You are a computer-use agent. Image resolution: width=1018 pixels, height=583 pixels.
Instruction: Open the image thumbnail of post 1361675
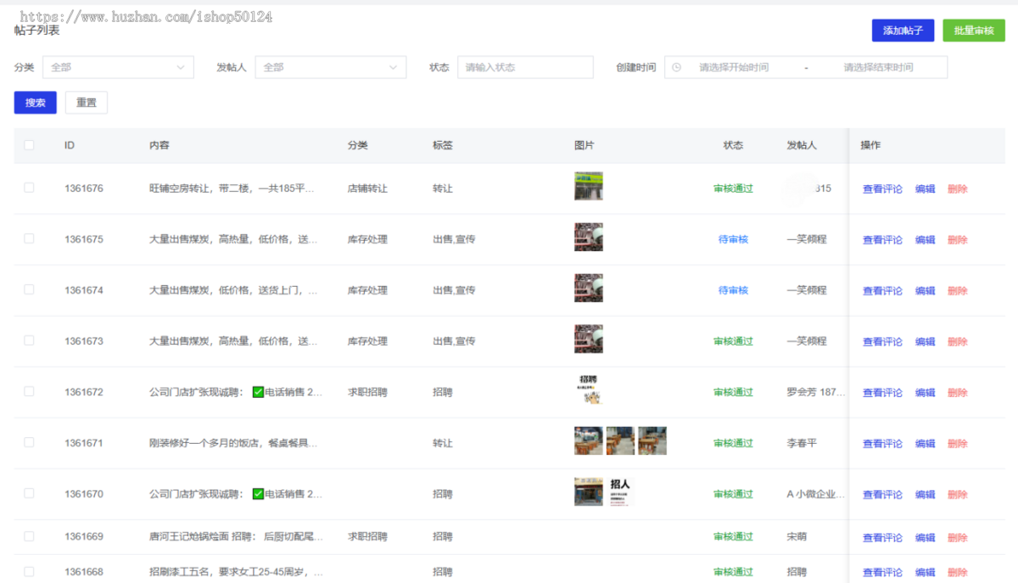(589, 238)
